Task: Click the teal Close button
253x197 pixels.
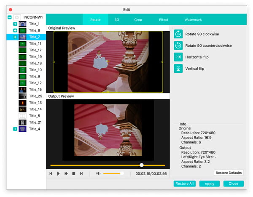Action: point(233,184)
